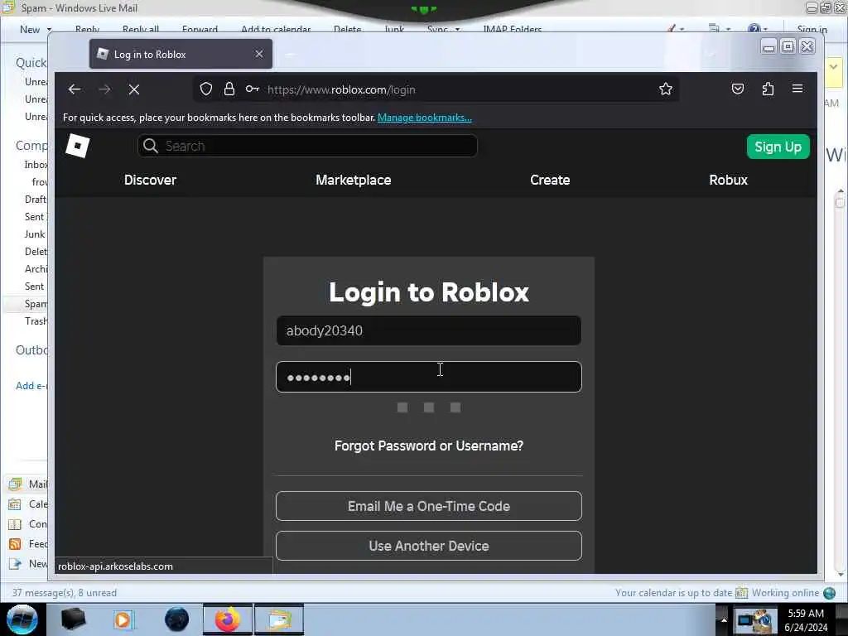Open the Robux page
This screenshot has height=636, width=848.
pos(728,180)
